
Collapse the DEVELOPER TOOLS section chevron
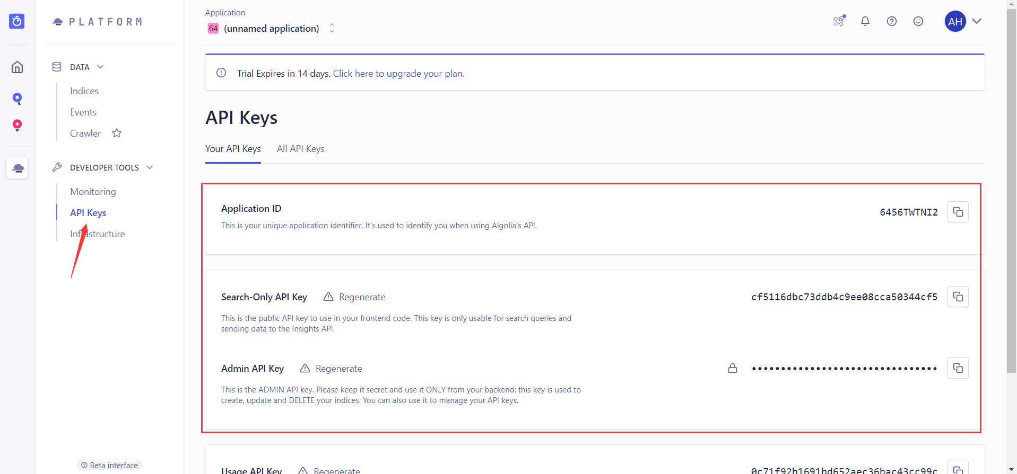[x=150, y=167]
